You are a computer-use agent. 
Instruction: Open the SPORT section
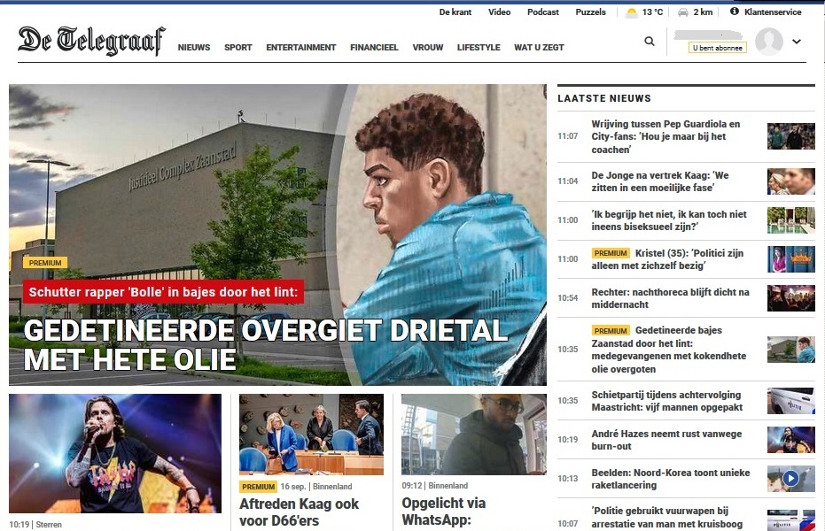[237, 47]
